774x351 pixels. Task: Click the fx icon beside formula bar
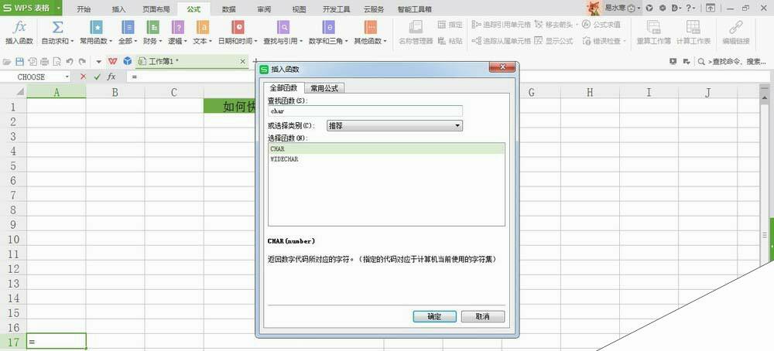tap(111, 77)
